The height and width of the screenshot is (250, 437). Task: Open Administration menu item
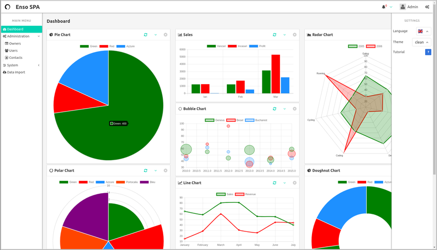click(18, 36)
